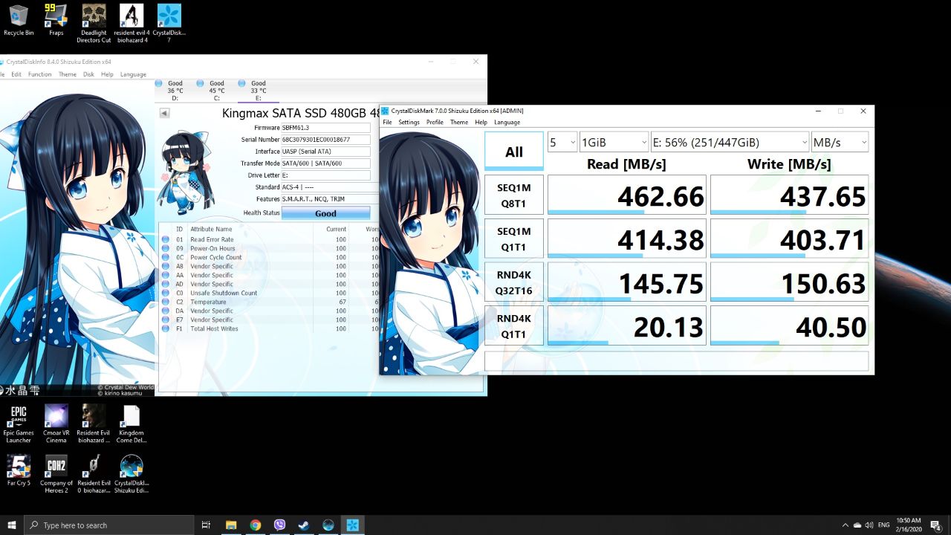Open Theme menu in CrystalDiskInfo

(68, 74)
